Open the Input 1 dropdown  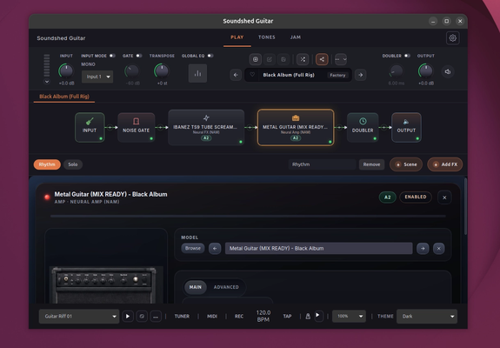point(97,77)
